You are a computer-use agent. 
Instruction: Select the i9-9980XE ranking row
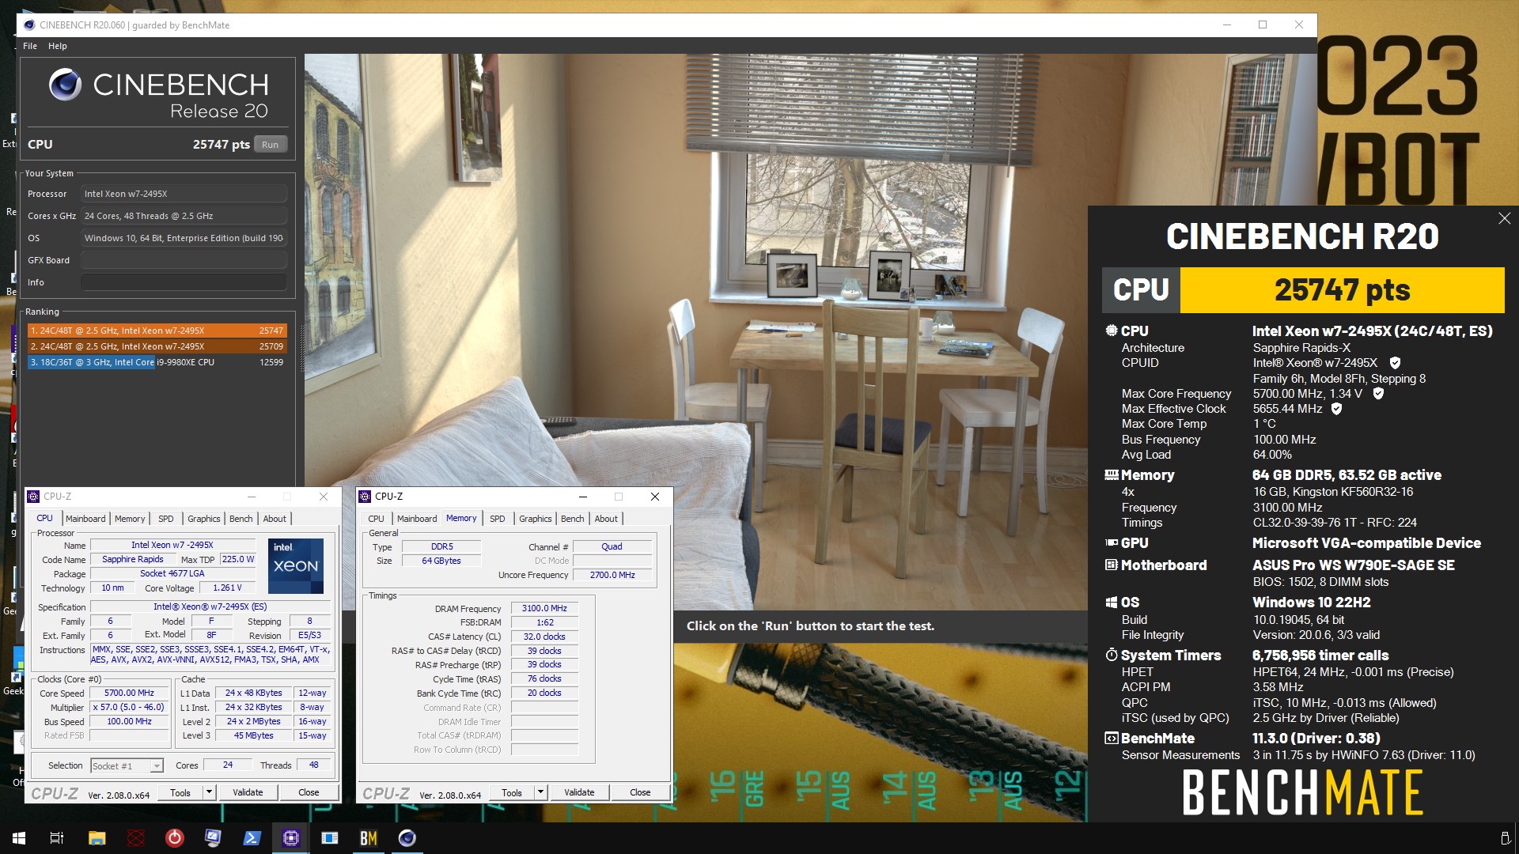point(157,362)
